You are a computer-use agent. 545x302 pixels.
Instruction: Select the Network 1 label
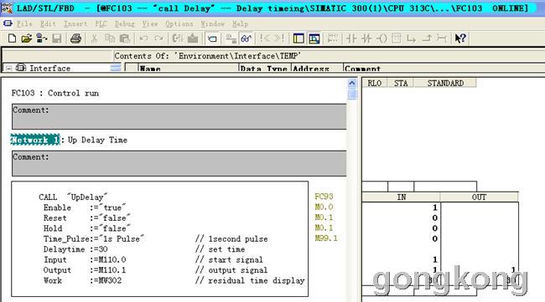pyautogui.click(x=35, y=140)
